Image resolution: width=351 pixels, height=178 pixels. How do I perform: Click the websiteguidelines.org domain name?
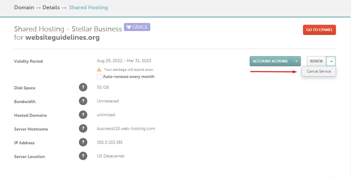point(62,38)
